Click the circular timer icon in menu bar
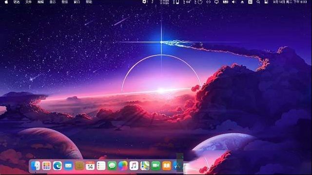Viewport: 312px width, 175px height. [200, 2]
